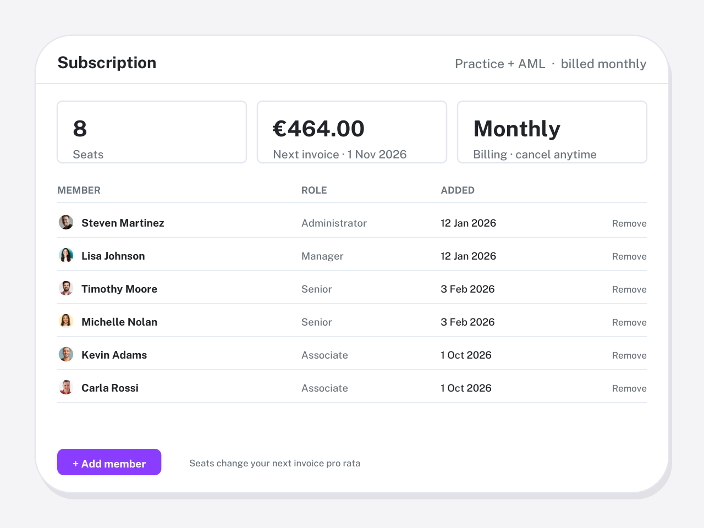Click Kevin Adams's Associate role
This screenshot has width=704, height=528.
pyautogui.click(x=324, y=355)
